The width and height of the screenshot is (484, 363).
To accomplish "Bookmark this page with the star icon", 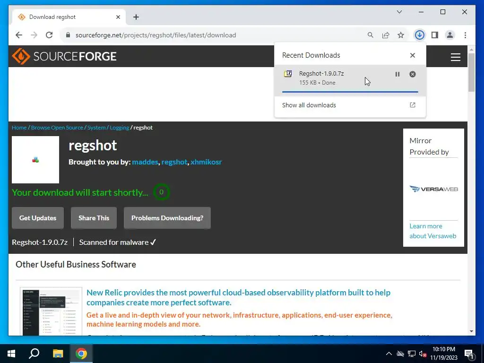I will click(x=401, y=35).
